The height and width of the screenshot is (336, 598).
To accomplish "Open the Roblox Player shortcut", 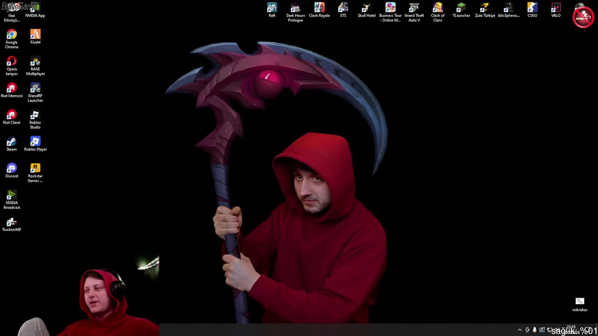I will [35, 144].
